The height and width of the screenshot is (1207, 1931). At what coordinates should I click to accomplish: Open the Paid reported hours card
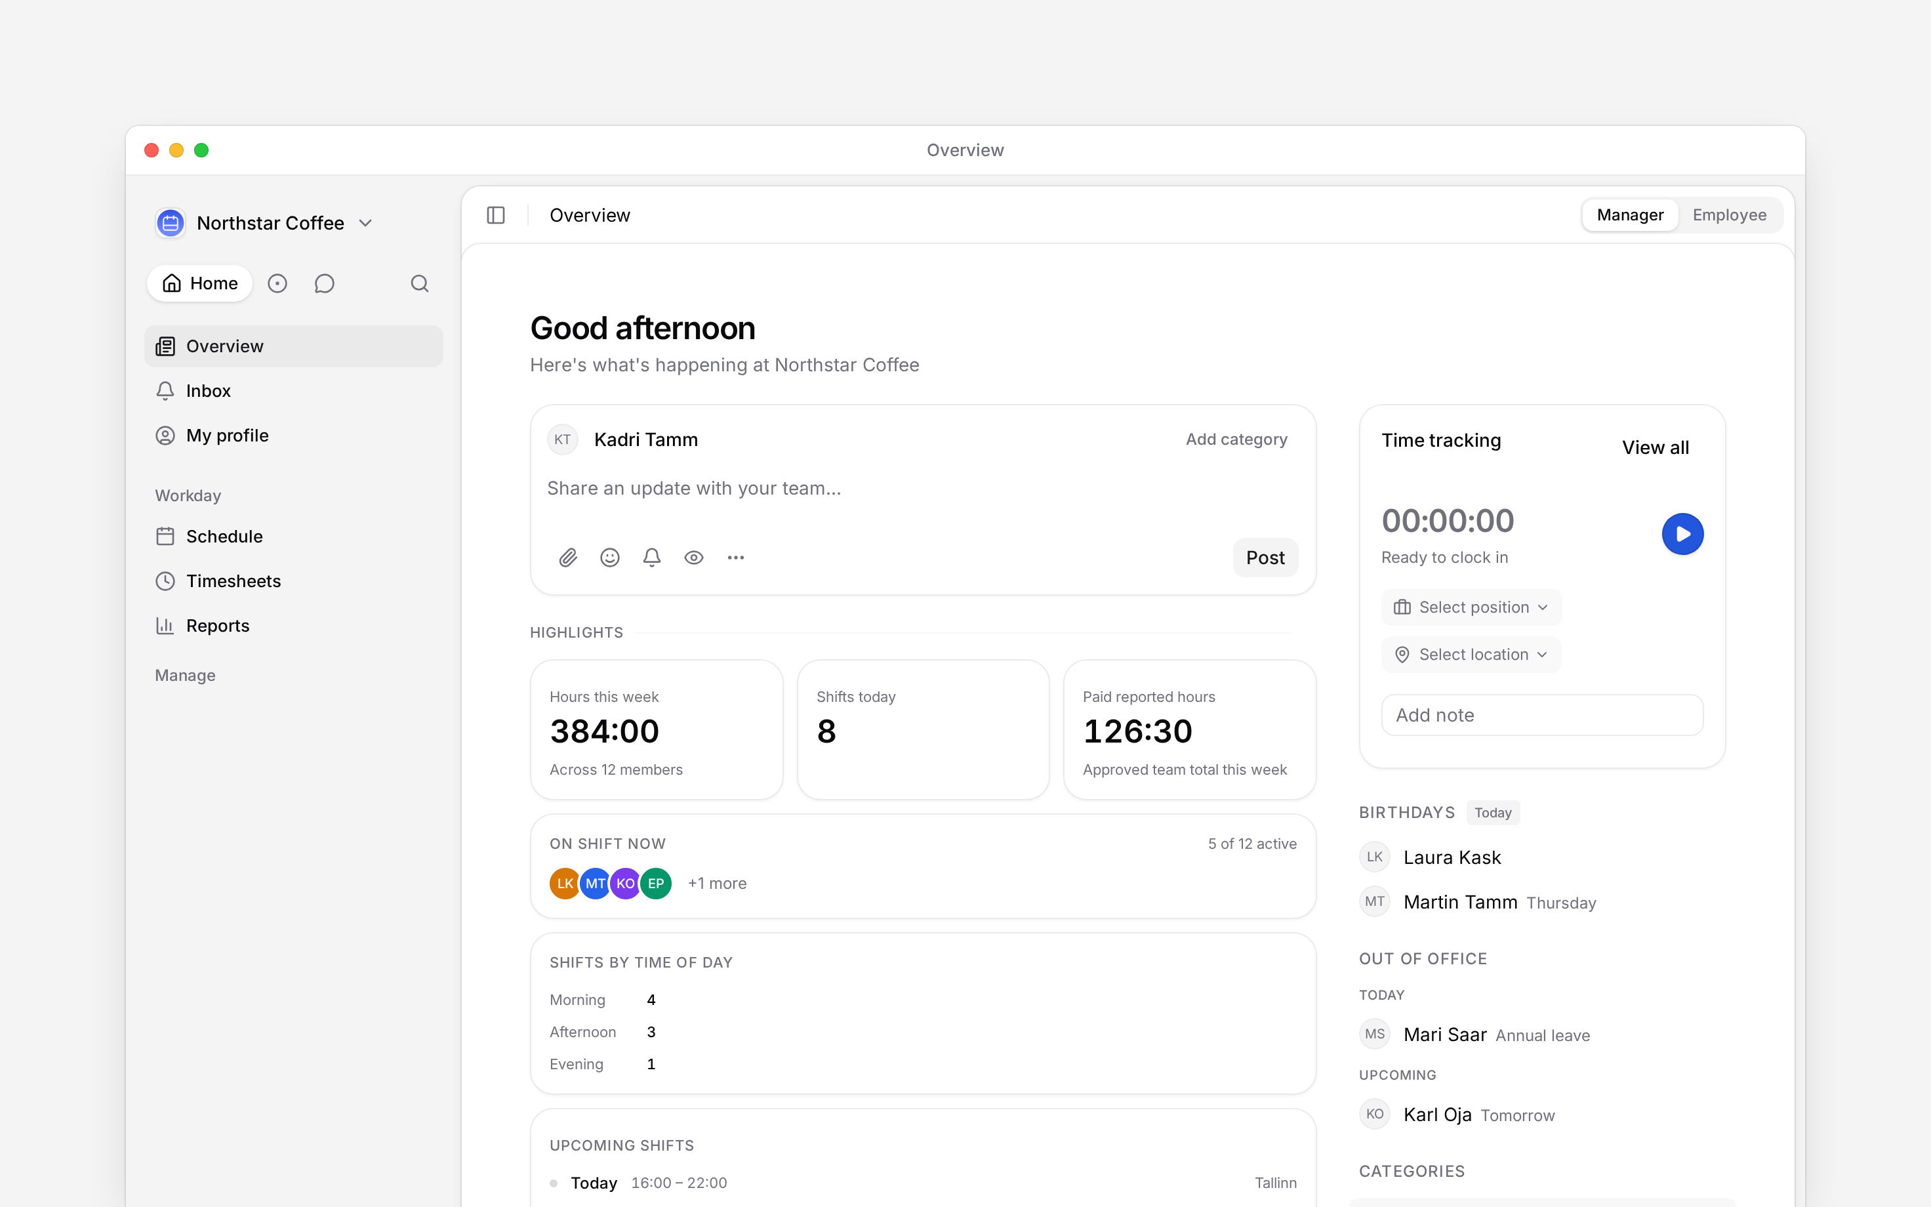point(1190,729)
